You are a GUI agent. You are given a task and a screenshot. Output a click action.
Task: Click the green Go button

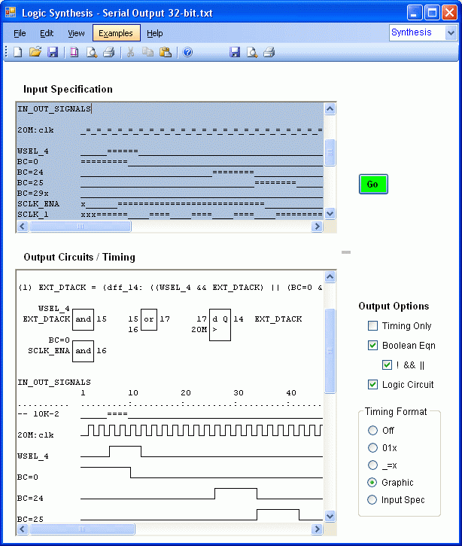(373, 185)
